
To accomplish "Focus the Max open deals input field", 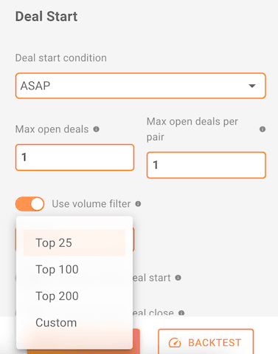I will click(x=74, y=157).
